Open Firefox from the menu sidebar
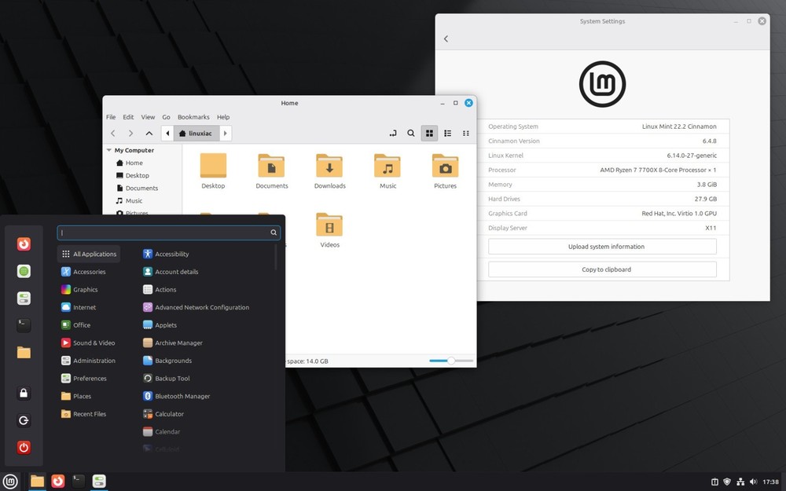 [24, 243]
